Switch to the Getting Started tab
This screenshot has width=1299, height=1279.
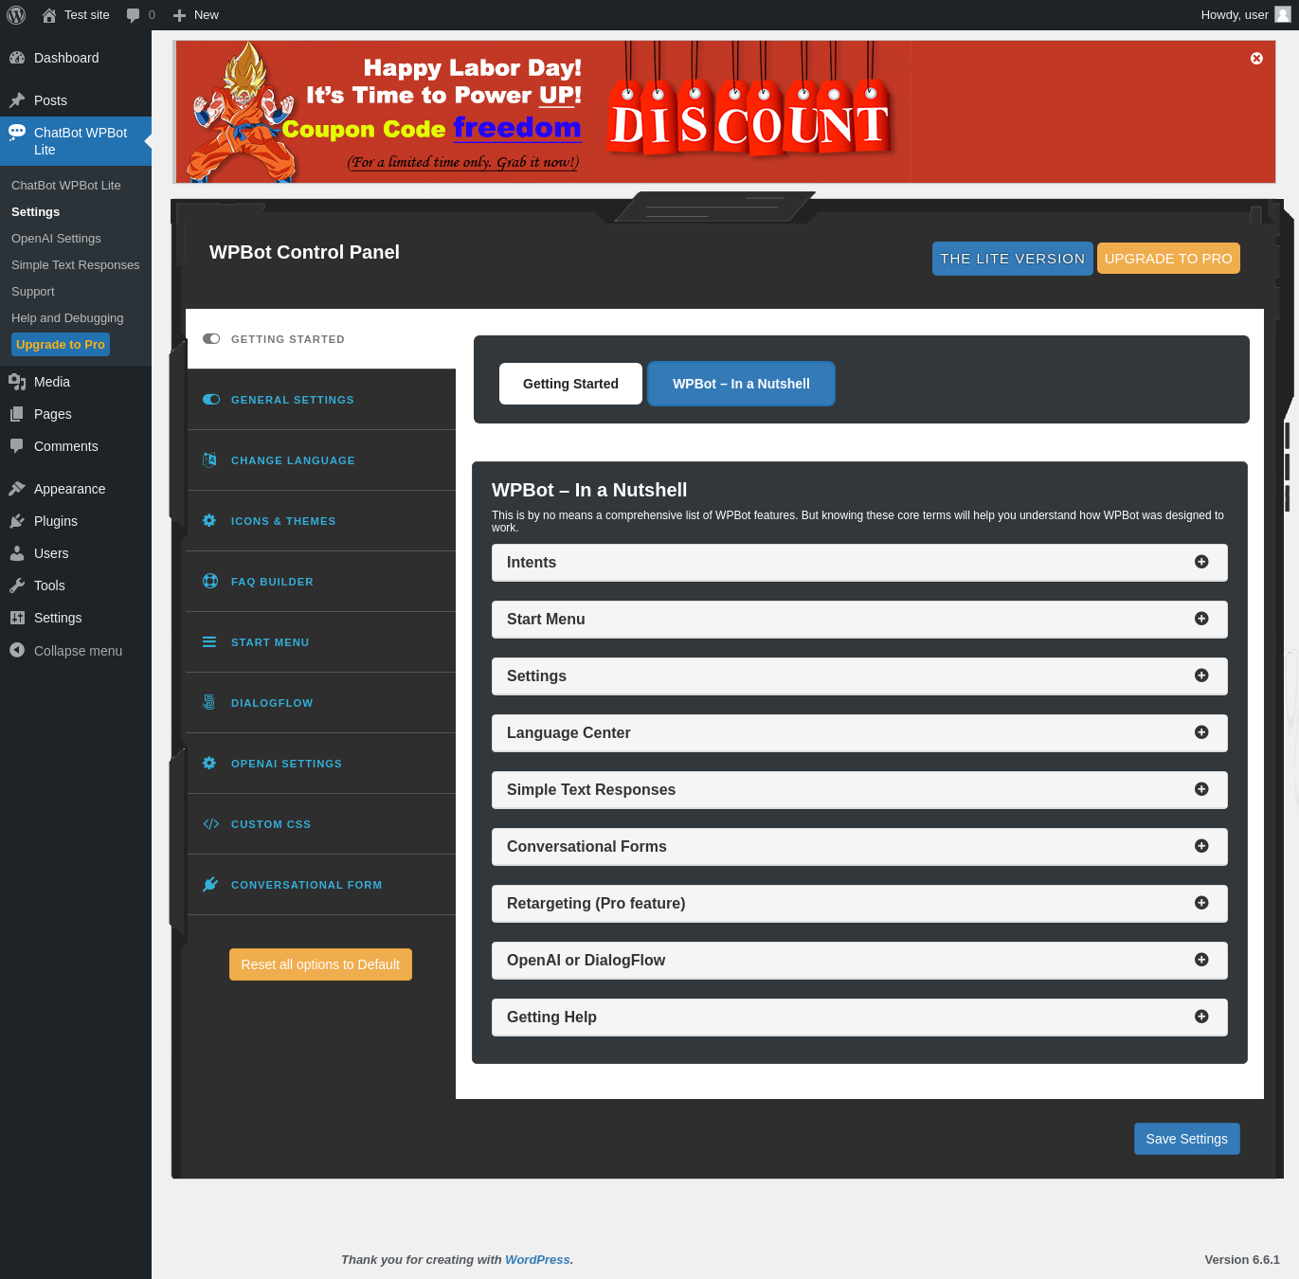pos(570,384)
